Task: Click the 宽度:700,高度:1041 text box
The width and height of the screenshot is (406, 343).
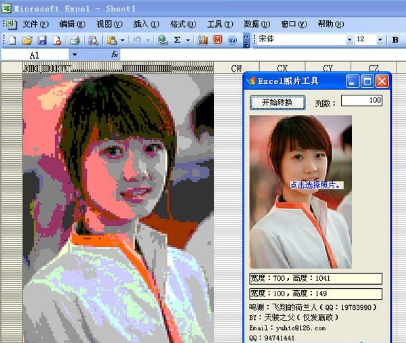Action: [x=315, y=279]
